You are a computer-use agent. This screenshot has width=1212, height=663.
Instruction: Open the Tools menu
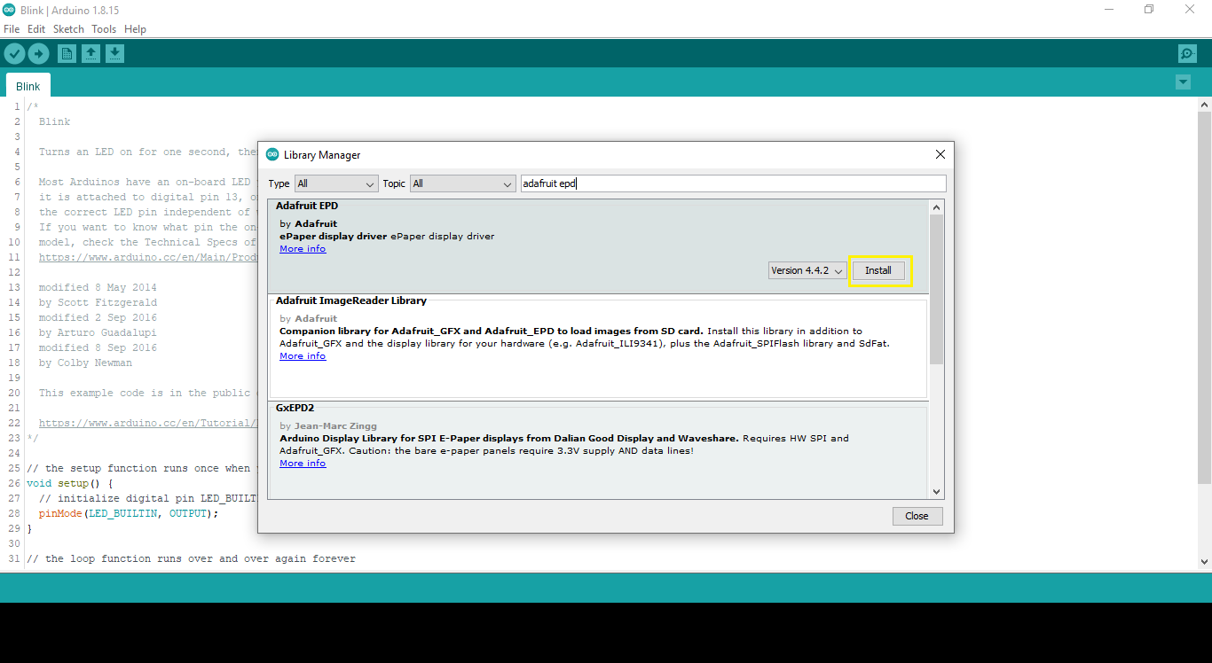click(x=104, y=29)
